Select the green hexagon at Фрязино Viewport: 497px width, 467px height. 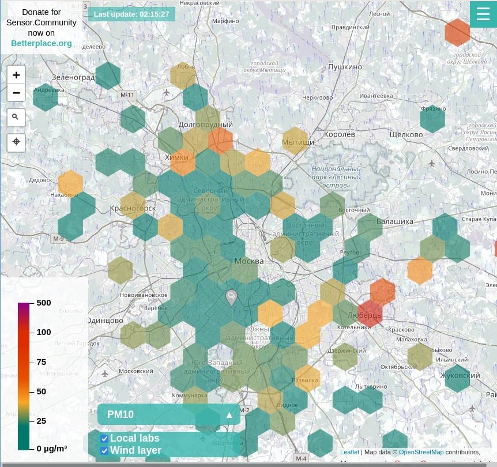pos(432,119)
